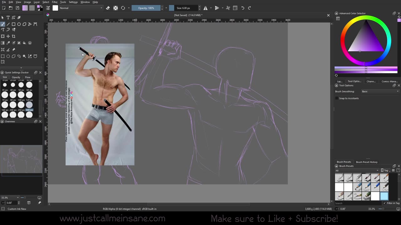Open the Settings menu

[x=73, y=2]
